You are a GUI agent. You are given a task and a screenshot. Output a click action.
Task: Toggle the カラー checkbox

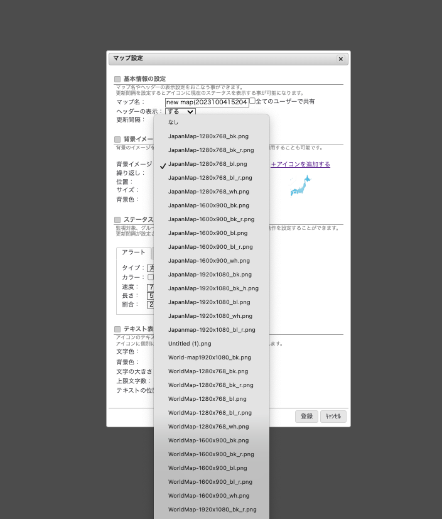(x=151, y=277)
